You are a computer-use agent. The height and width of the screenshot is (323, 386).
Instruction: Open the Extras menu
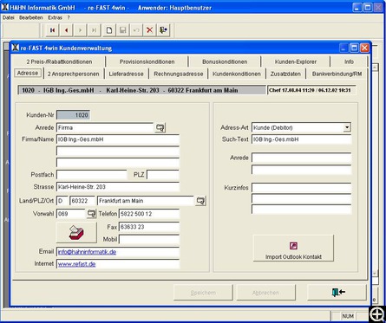55,17
